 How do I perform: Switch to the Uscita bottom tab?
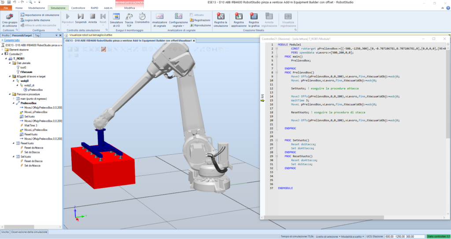5,232
